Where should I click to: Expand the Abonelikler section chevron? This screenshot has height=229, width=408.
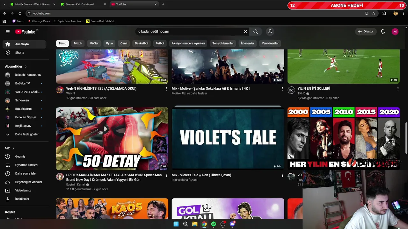click(26, 66)
